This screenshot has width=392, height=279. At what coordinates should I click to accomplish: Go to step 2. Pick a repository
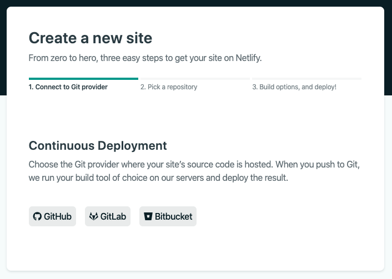click(169, 87)
